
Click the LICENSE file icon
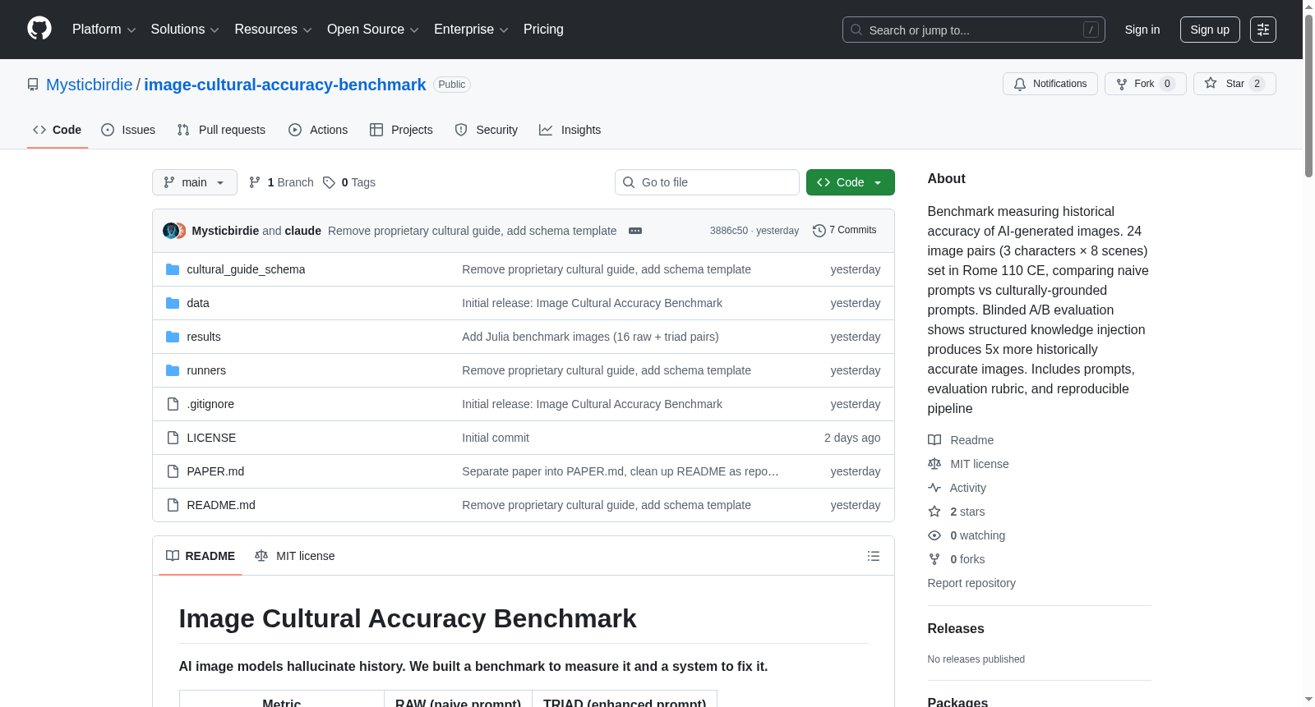[x=173, y=438]
